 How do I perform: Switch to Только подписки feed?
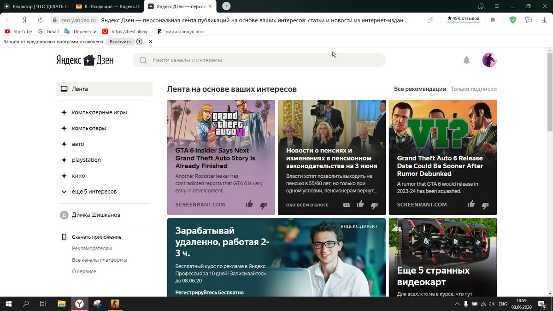[x=474, y=89]
